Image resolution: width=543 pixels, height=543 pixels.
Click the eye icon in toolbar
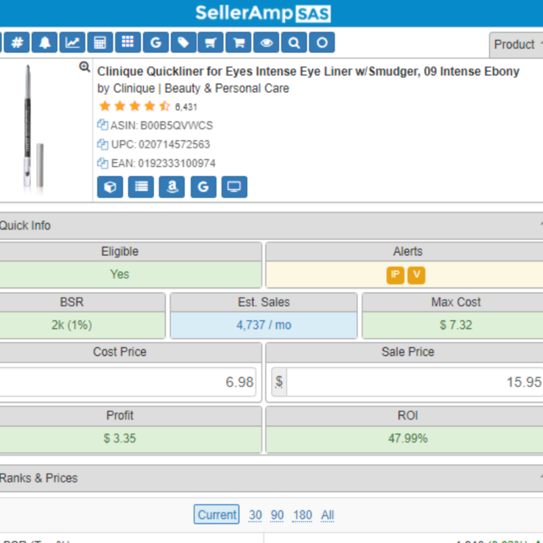click(266, 43)
